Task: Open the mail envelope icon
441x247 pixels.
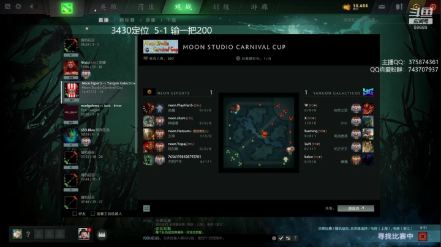Action: pyautogui.click(x=382, y=7)
